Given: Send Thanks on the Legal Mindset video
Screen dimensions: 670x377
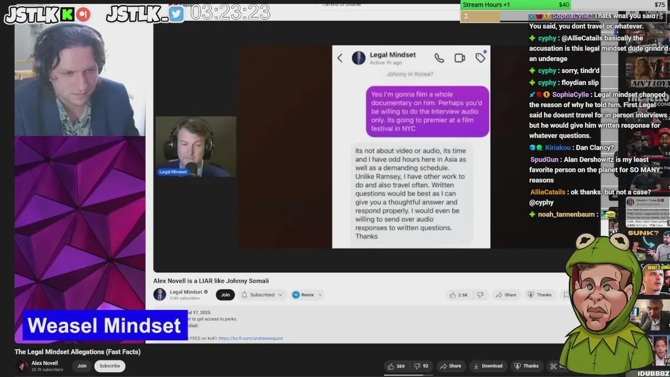Looking at the screenshot, I should (x=540, y=295).
